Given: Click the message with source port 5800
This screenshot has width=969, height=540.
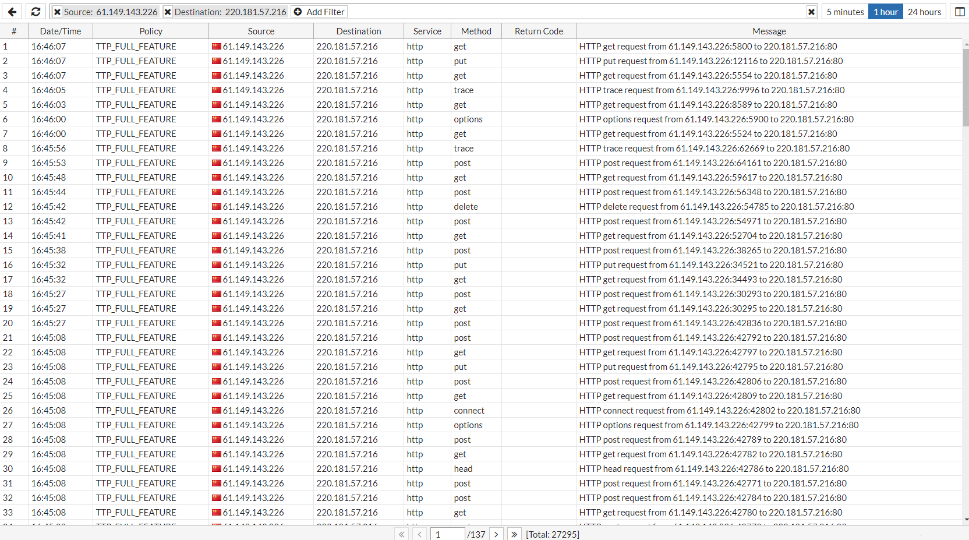Looking at the screenshot, I should click(708, 47).
